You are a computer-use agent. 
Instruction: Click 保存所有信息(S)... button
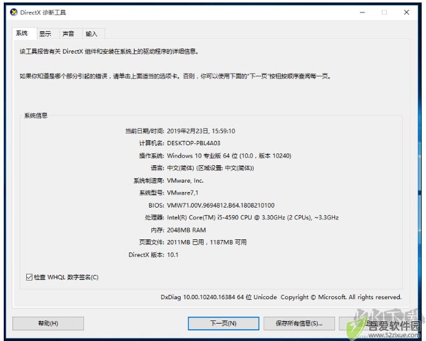[x=299, y=324]
